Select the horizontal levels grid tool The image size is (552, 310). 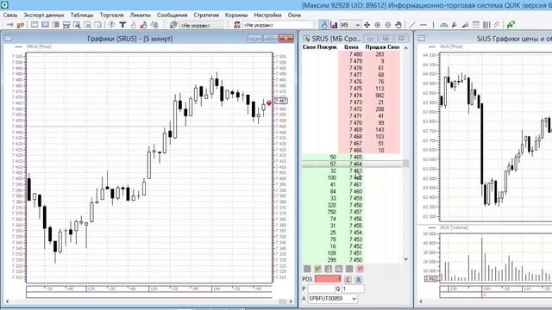[476, 25]
